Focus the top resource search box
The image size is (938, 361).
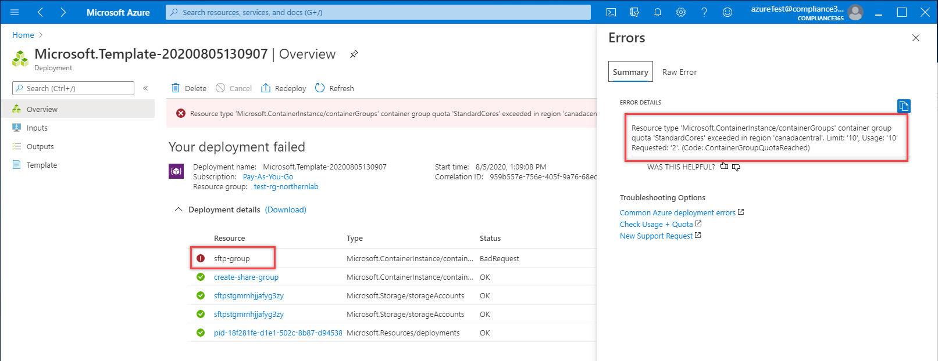point(378,12)
